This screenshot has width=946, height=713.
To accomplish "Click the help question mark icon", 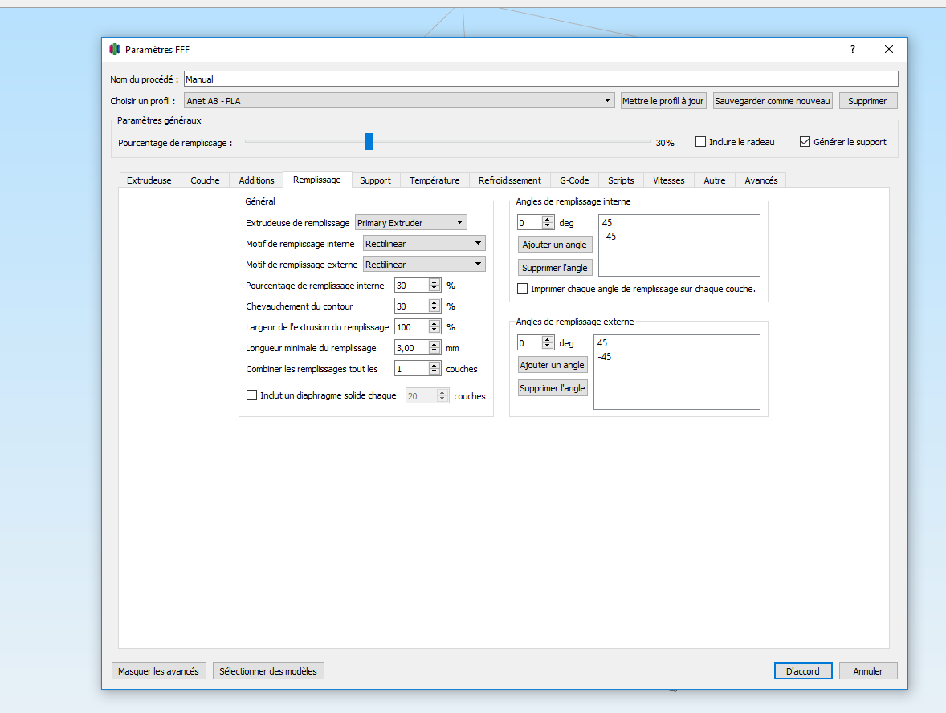I will (x=853, y=50).
